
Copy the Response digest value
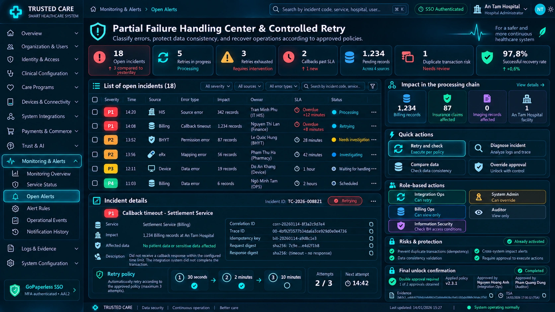pos(371,253)
